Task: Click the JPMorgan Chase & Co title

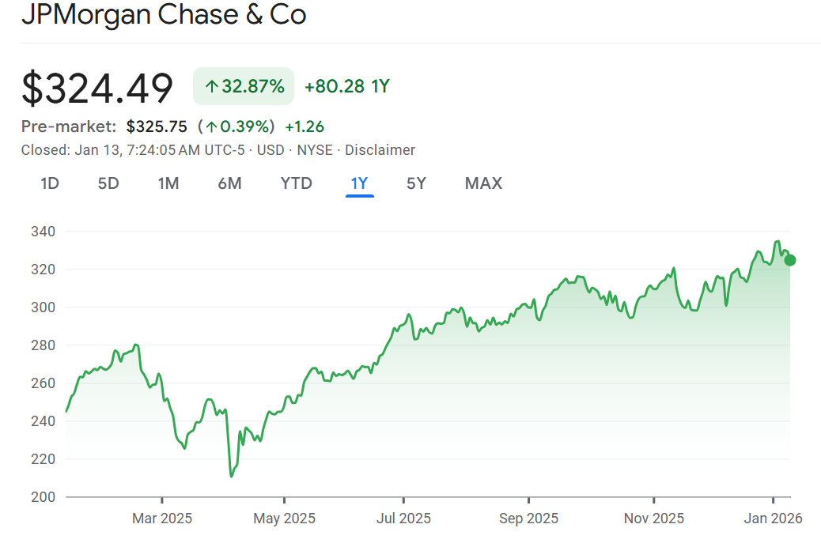Action: (164, 14)
